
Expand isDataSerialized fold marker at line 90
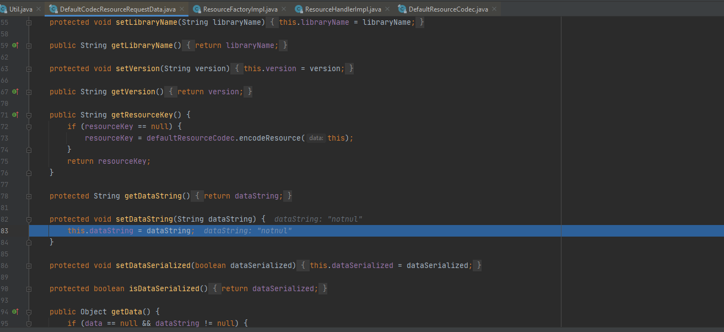tap(29, 288)
